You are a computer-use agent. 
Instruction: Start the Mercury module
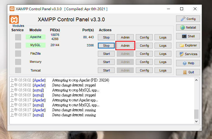coord(106,62)
